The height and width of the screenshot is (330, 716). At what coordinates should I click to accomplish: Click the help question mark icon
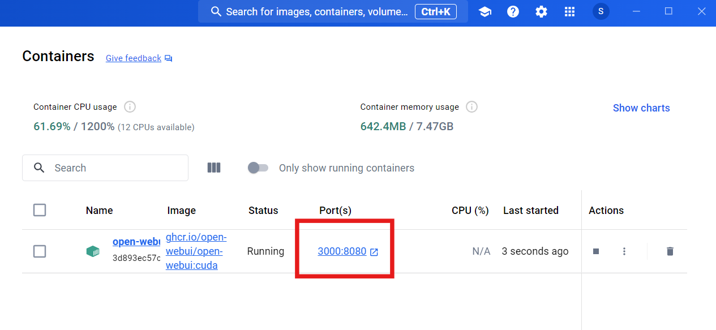click(513, 12)
